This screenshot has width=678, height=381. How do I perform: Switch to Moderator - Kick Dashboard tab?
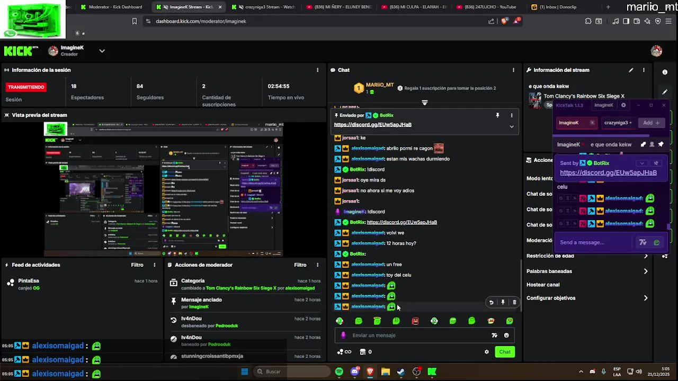(111, 7)
